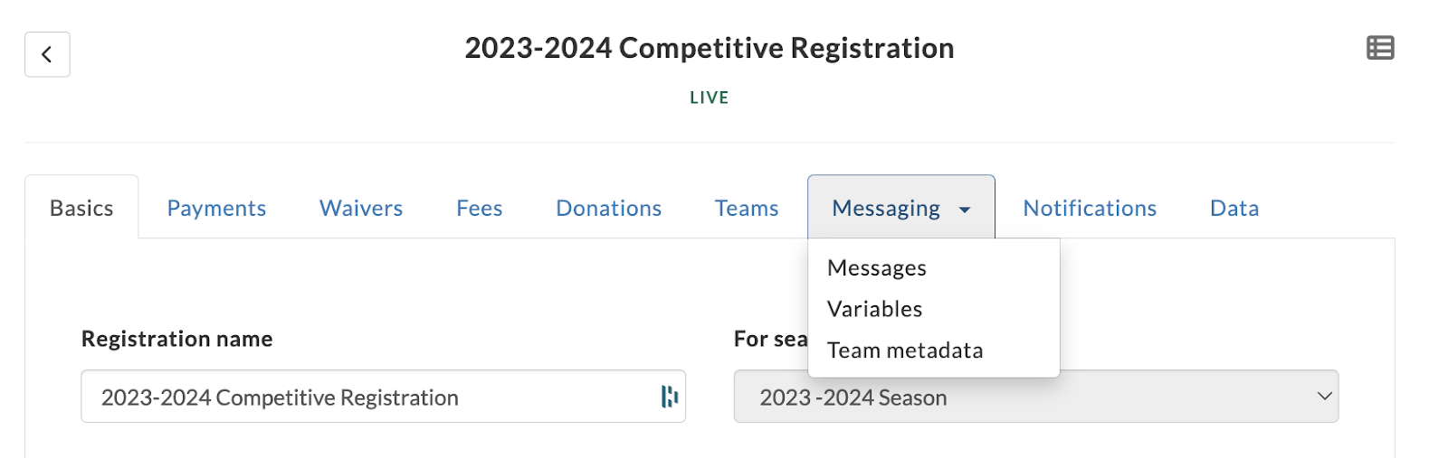Go to the Fees tab
The height and width of the screenshot is (458, 1448).
click(479, 208)
